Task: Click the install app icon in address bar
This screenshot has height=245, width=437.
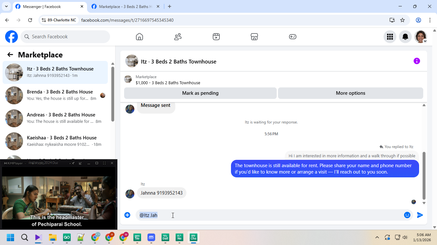Action: [392, 20]
